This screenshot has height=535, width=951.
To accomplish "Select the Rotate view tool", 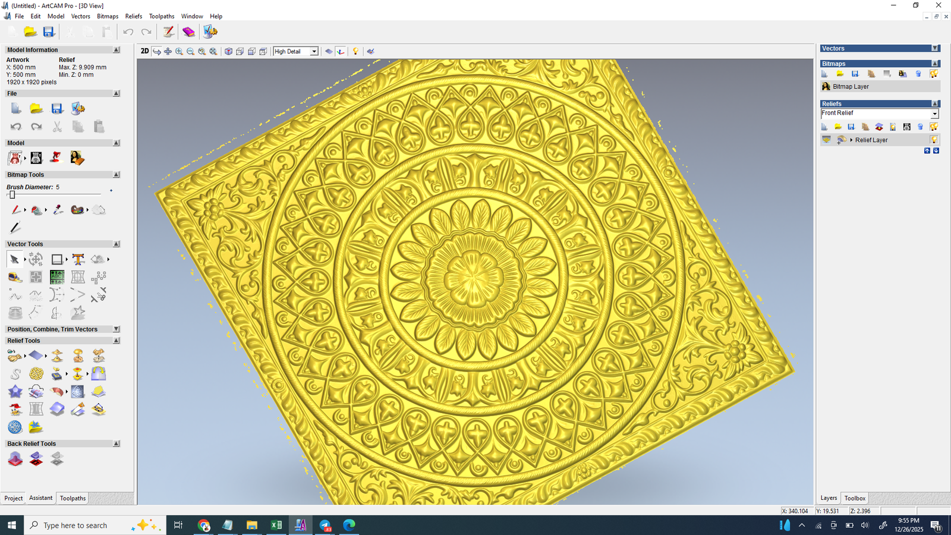I will coord(156,51).
